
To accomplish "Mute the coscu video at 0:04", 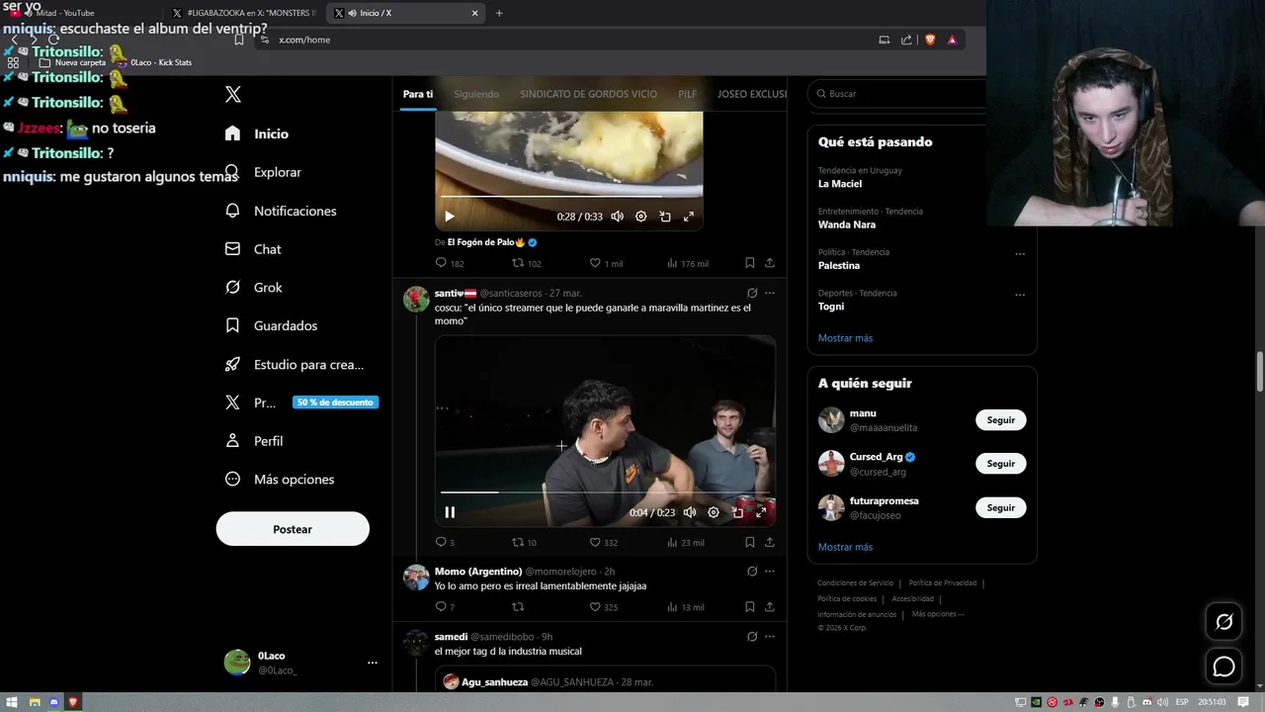I will click(690, 512).
